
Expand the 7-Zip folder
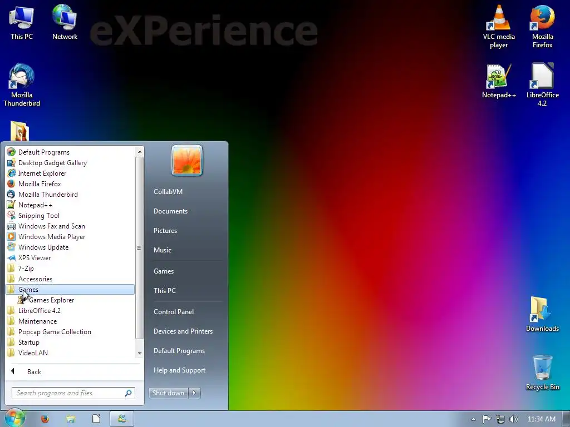(x=70, y=269)
